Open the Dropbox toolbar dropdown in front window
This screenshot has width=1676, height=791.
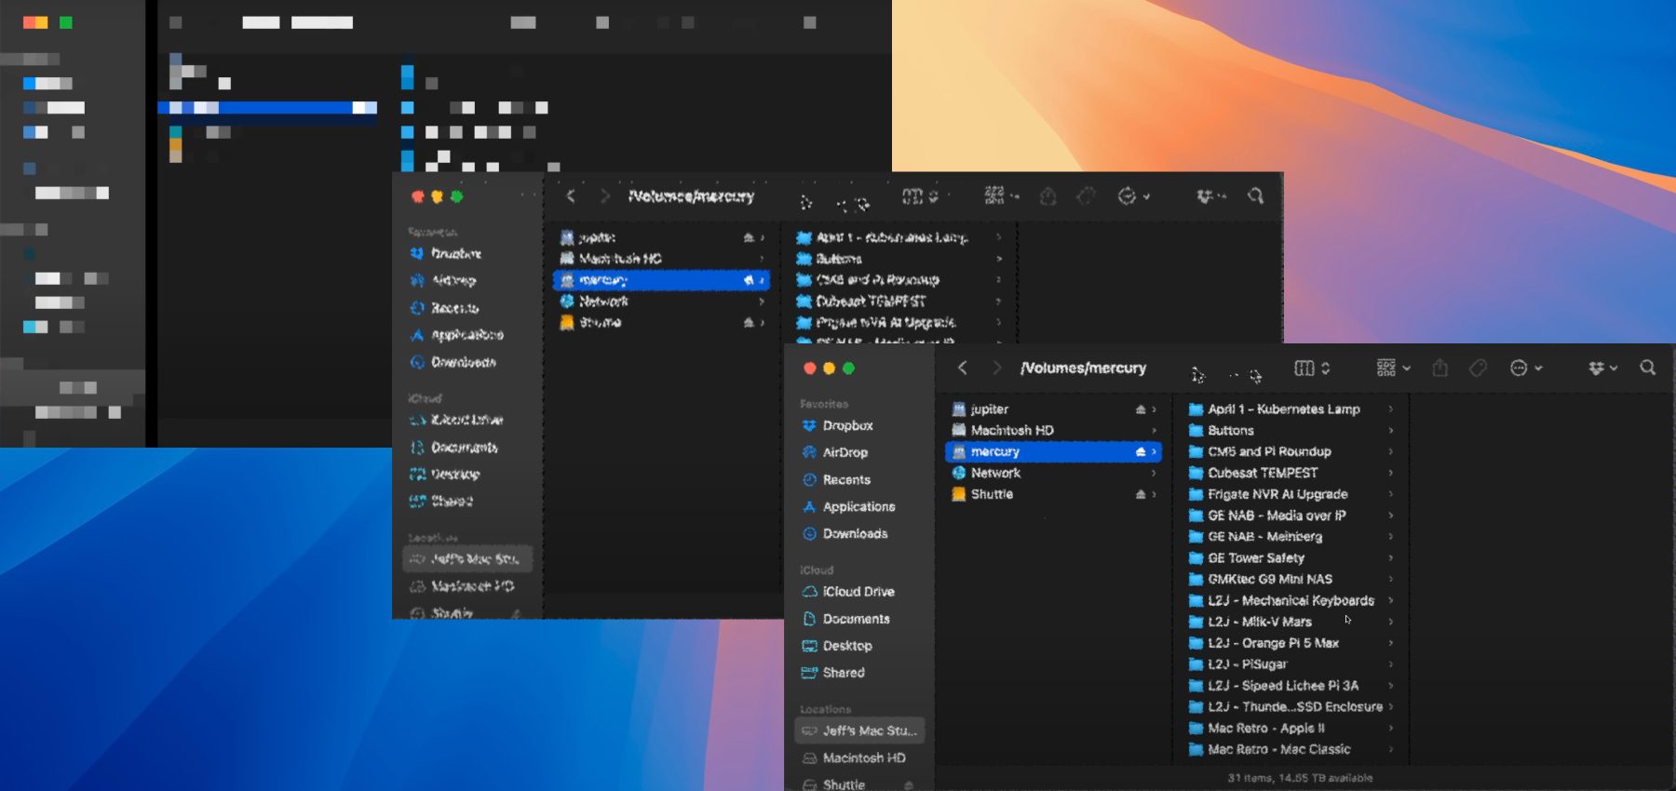[1602, 369]
